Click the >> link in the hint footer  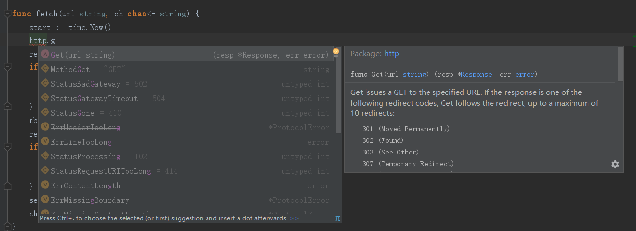[294, 218]
